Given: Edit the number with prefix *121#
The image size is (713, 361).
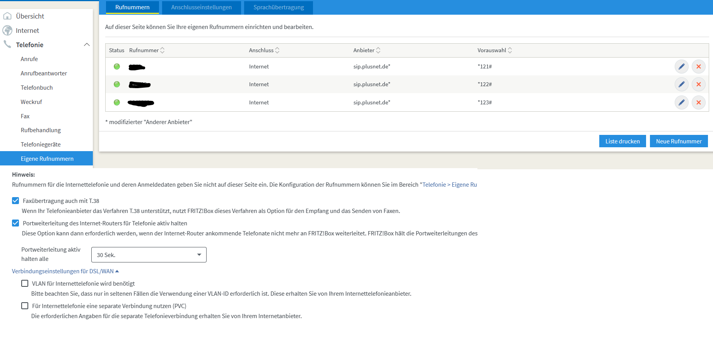Looking at the screenshot, I should tap(681, 66).
